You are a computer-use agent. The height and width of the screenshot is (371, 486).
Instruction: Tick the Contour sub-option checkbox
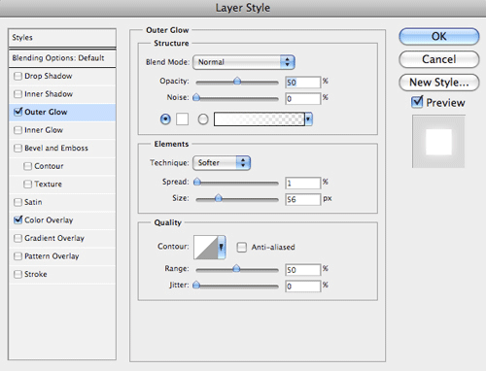pos(27,166)
